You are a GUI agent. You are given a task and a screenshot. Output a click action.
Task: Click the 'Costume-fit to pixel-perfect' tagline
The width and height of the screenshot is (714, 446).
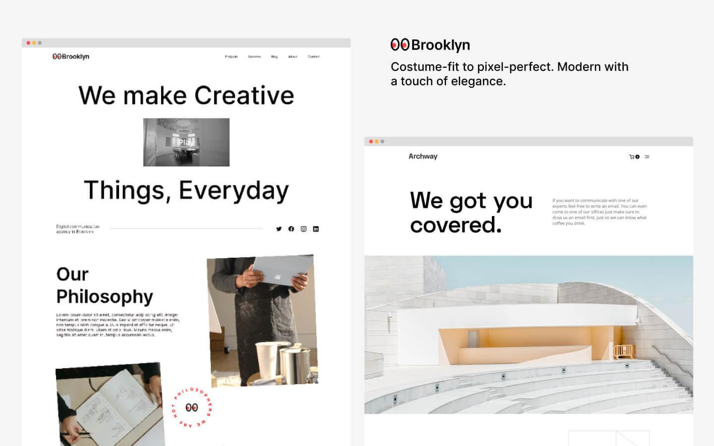coord(510,74)
